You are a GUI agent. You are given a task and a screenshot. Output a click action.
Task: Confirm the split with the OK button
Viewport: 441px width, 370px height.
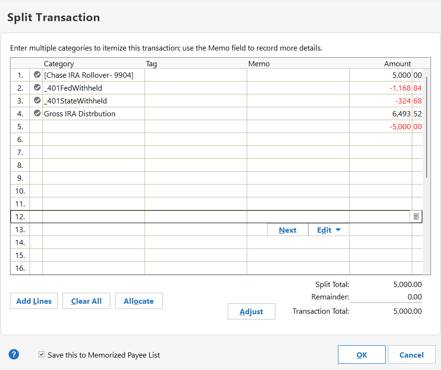click(x=362, y=355)
